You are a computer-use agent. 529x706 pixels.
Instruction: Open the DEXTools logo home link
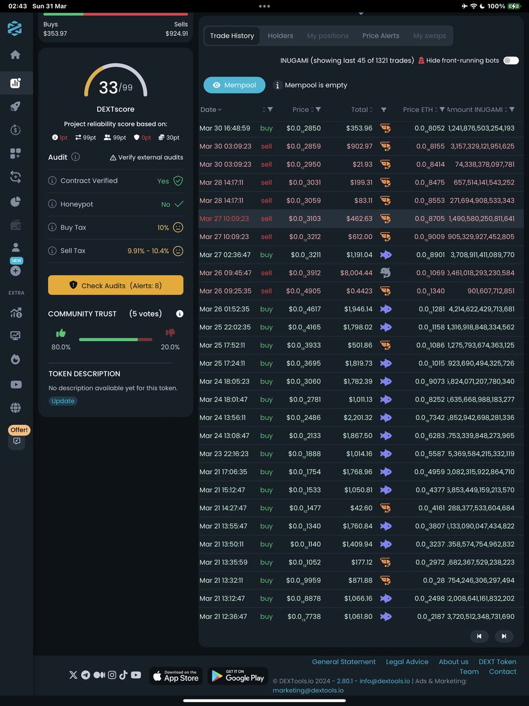tap(15, 28)
